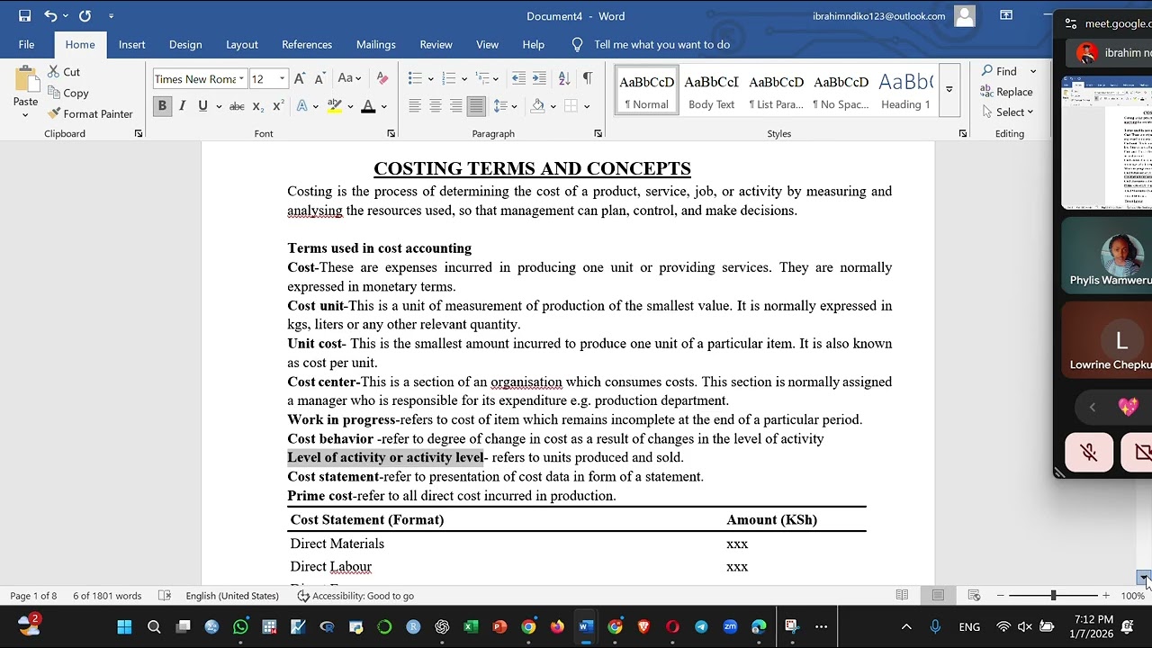This screenshot has height=648, width=1152.
Task: Sort paragraphs A to Z icon
Action: [x=564, y=78]
